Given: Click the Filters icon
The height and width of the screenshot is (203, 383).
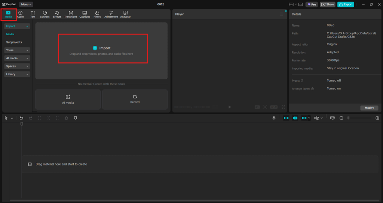Looking at the screenshot, I should click(97, 14).
